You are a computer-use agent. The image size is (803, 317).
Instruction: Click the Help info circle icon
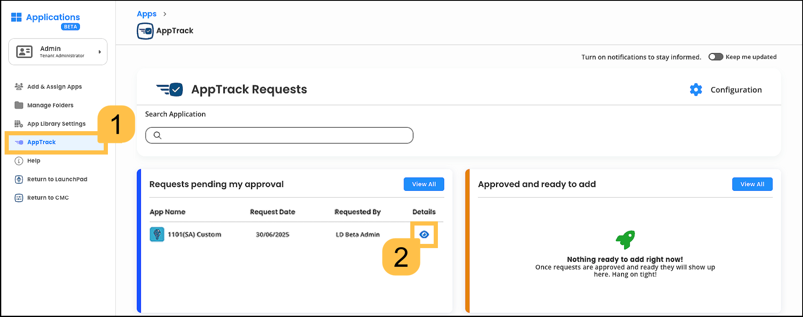[19, 161]
